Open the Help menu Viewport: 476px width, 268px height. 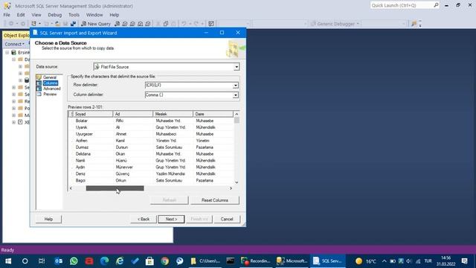pyautogui.click(x=114, y=15)
